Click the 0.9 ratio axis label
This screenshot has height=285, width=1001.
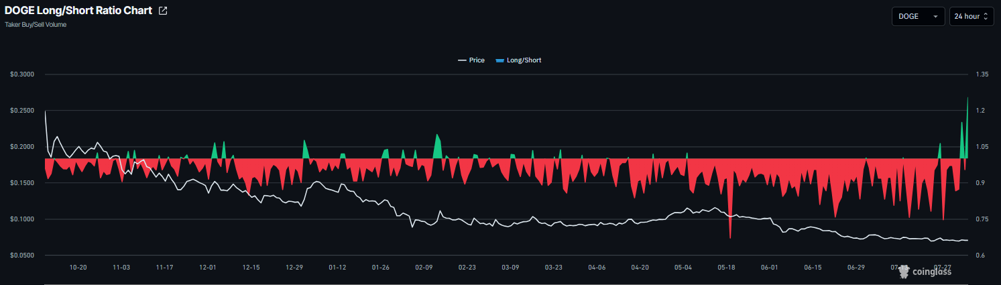pyautogui.click(x=980, y=182)
